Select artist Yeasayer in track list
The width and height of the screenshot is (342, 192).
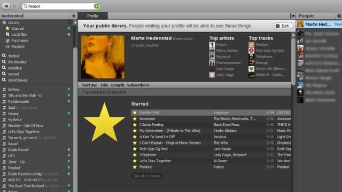point(221,113)
